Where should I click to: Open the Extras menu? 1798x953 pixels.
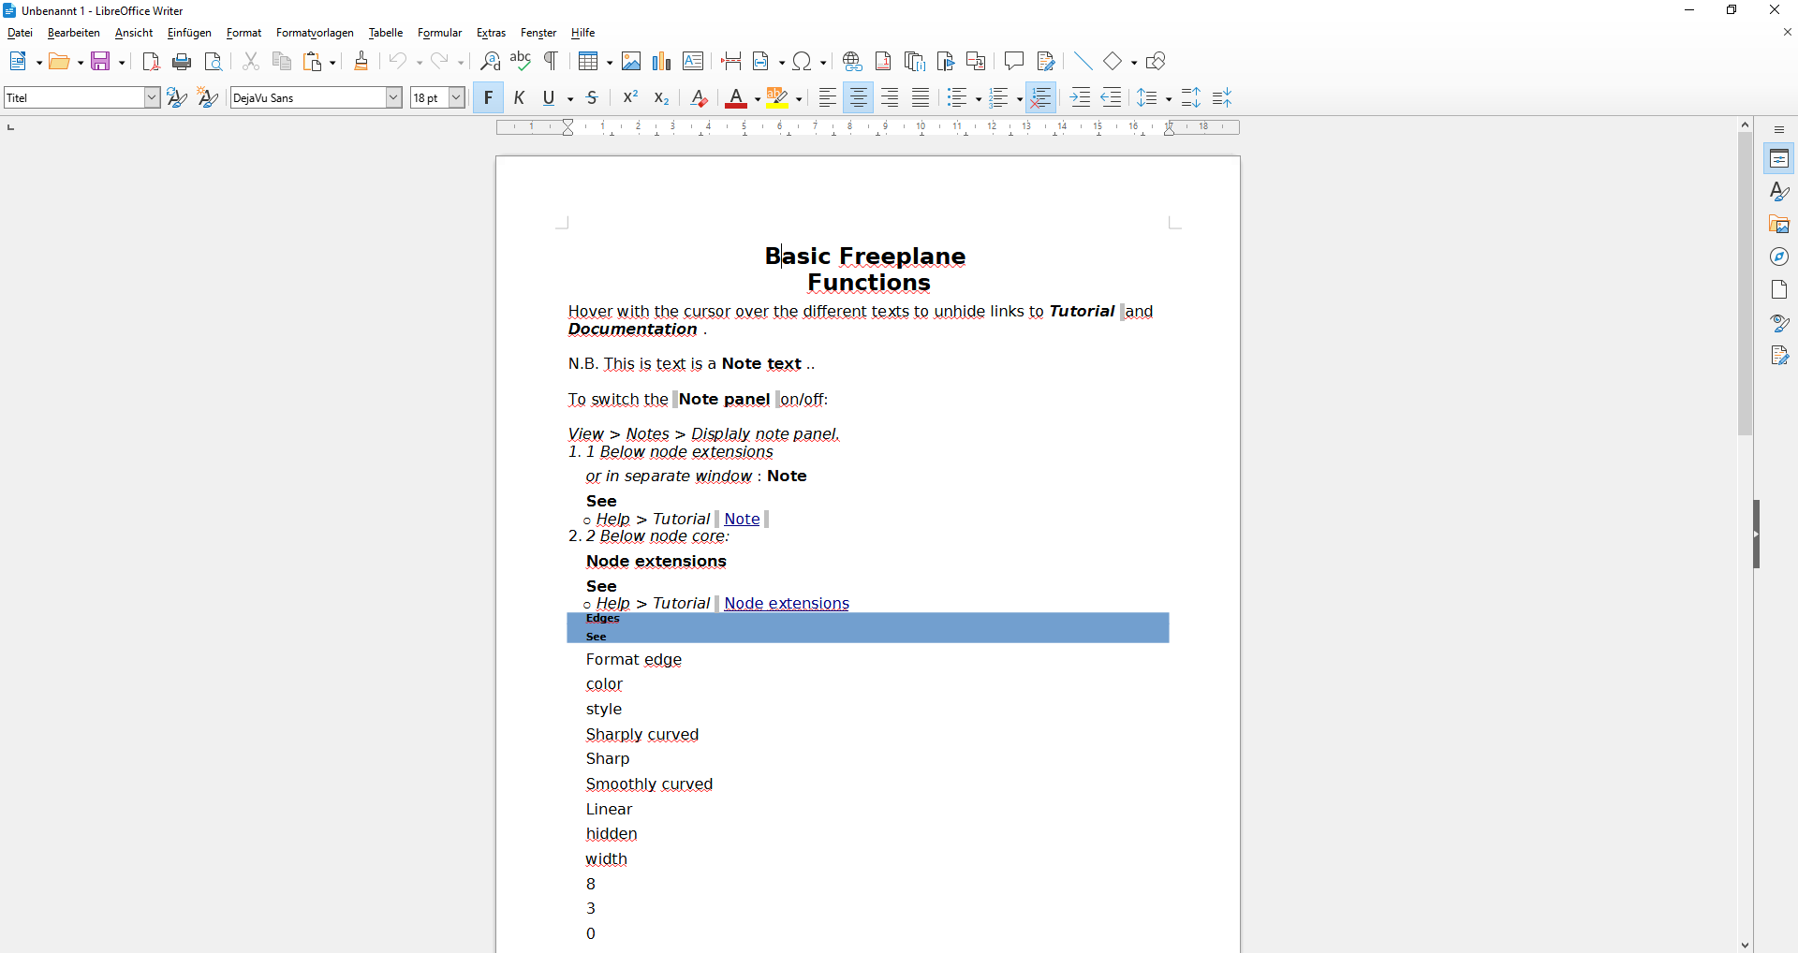click(x=491, y=33)
